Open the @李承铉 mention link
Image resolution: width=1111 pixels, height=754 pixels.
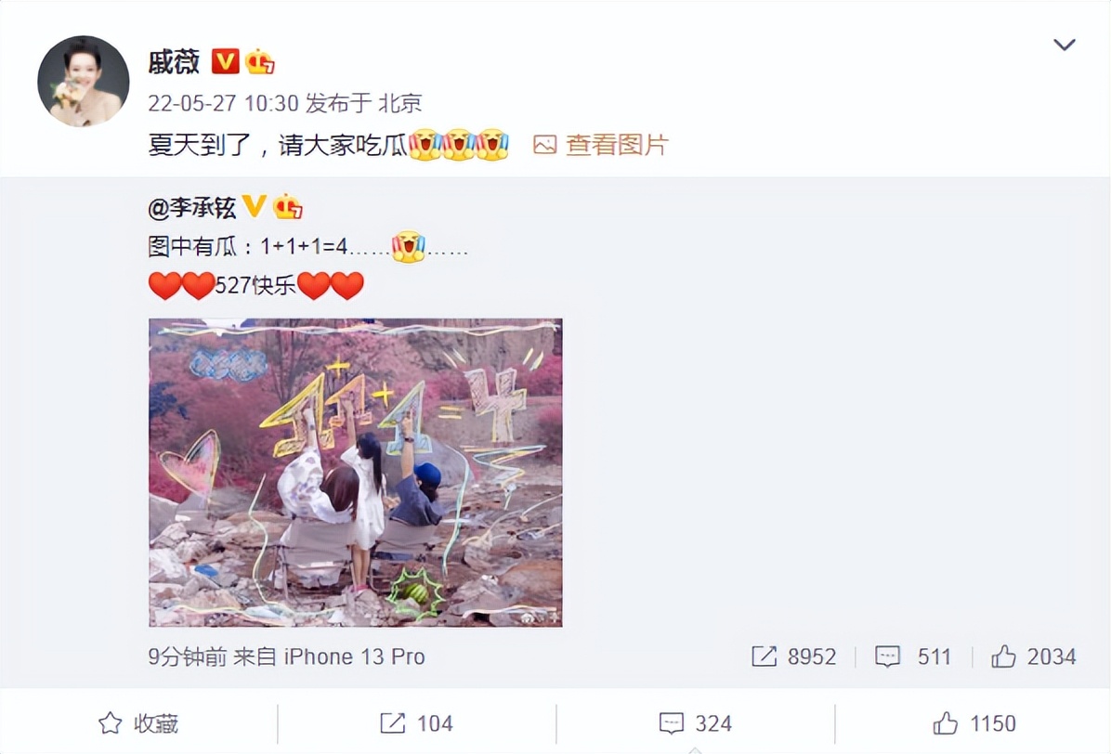[192, 207]
